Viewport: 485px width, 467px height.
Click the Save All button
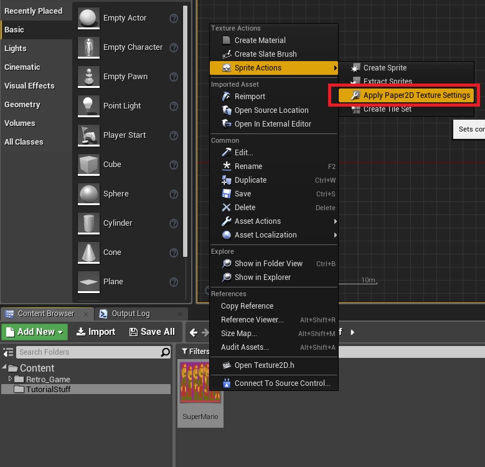tap(152, 332)
